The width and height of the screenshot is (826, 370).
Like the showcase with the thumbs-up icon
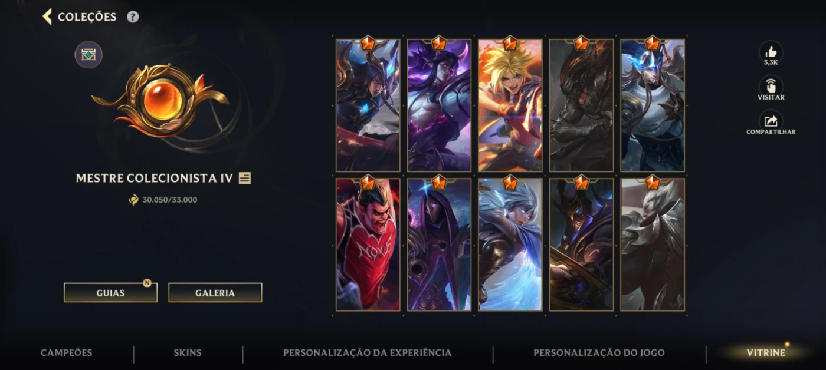pos(771,52)
